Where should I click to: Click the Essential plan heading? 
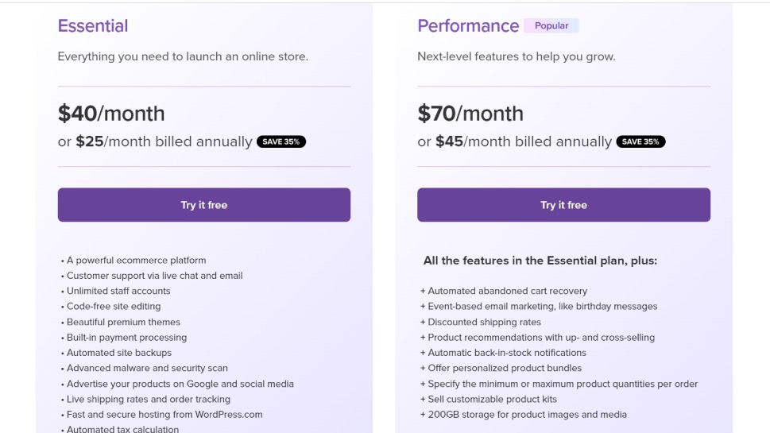coord(93,25)
